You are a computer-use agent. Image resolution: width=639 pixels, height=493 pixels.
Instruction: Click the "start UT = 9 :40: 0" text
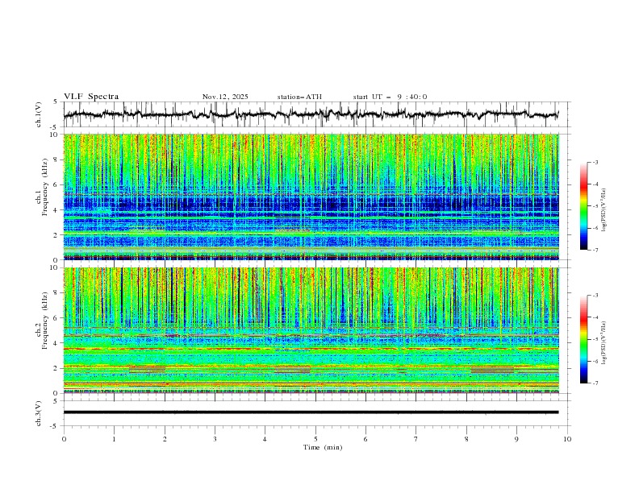pyautogui.click(x=390, y=97)
